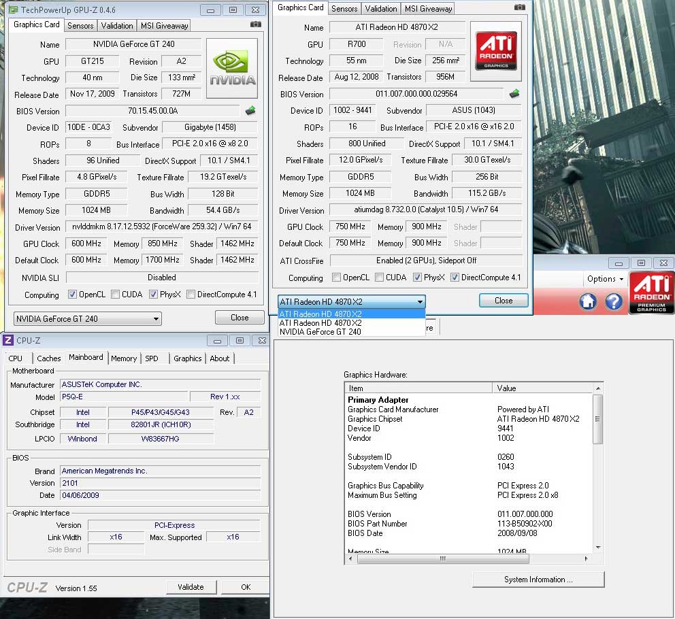675x619 pixels.
Task: Click the Item column header in Graphics Hardware
Action: pos(419,388)
